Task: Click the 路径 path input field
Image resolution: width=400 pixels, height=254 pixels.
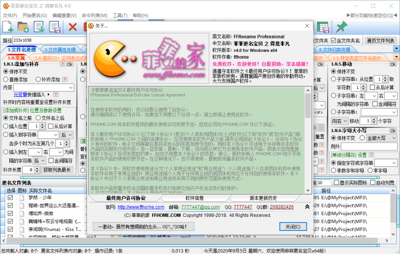Action: click(x=49, y=40)
